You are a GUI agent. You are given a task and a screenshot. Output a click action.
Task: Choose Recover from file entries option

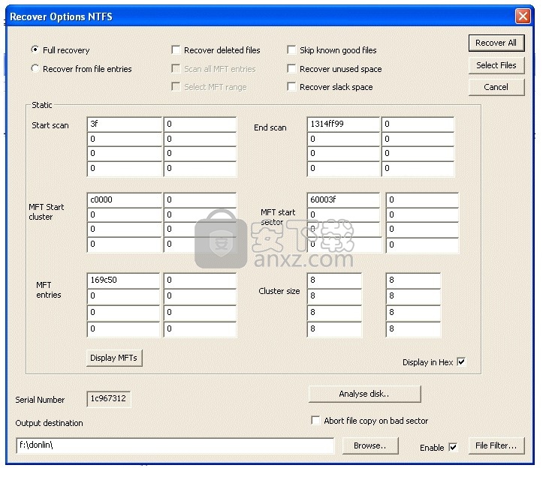click(35, 68)
